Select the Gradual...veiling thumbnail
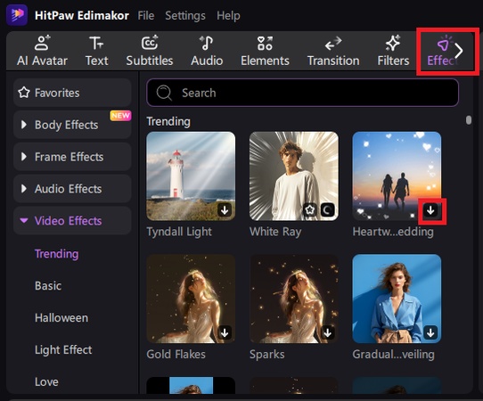 [397, 299]
